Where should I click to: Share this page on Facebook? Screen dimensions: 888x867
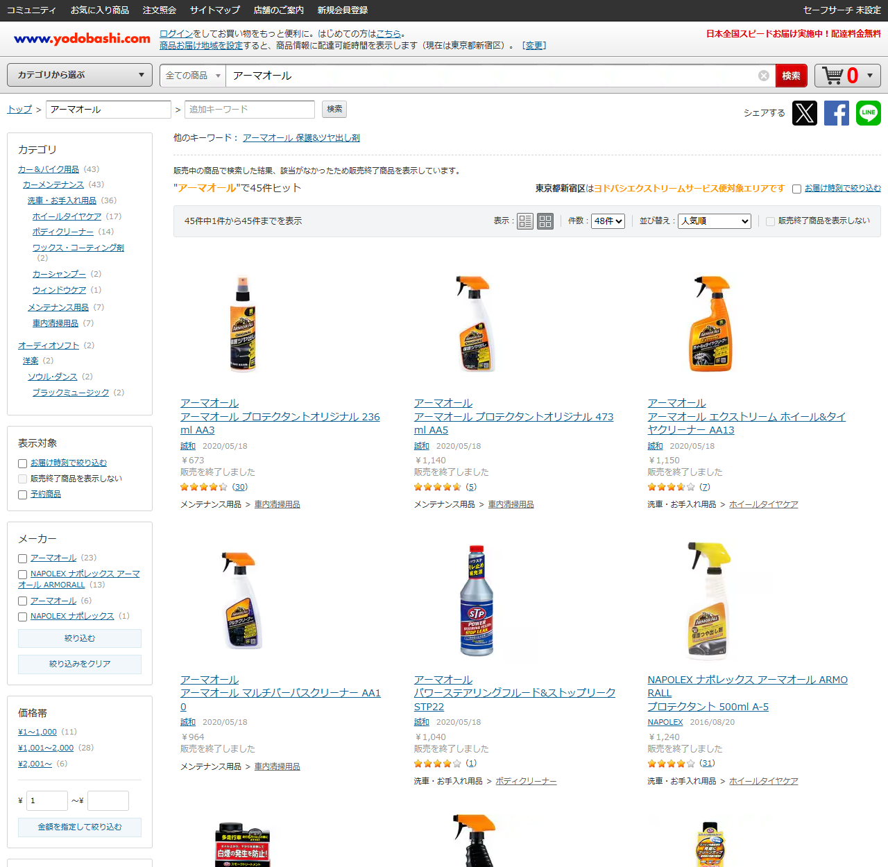click(837, 112)
